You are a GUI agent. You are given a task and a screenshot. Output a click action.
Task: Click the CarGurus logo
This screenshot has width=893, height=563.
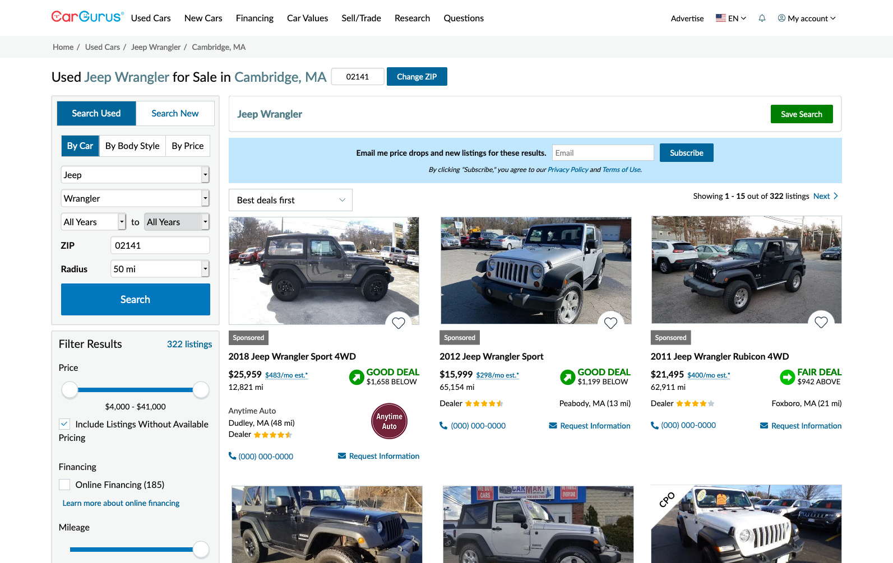tap(86, 17)
